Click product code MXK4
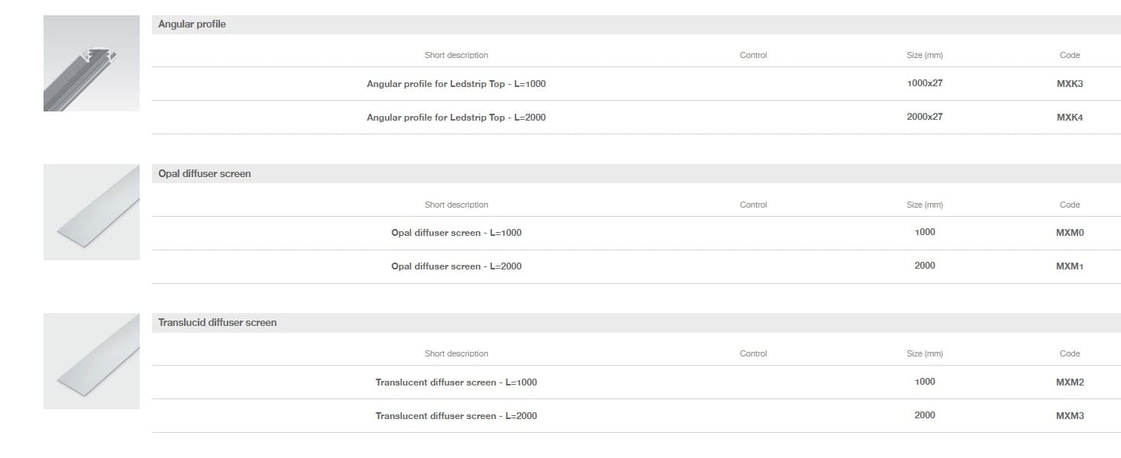 pyautogui.click(x=1069, y=118)
